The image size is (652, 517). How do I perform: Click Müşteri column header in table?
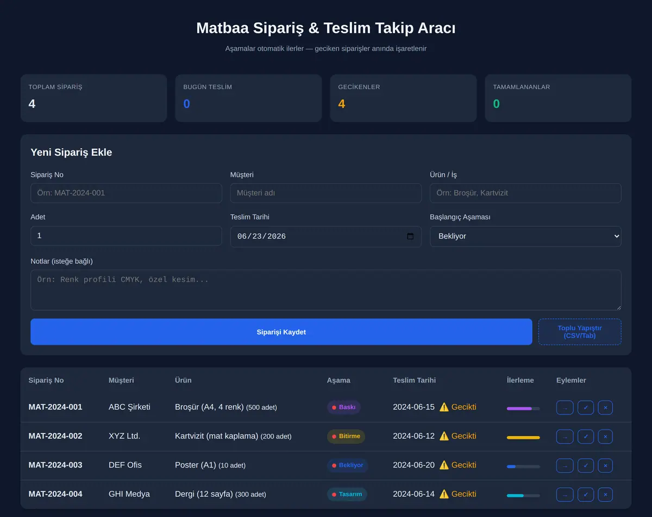pyautogui.click(x=121, y=380)
